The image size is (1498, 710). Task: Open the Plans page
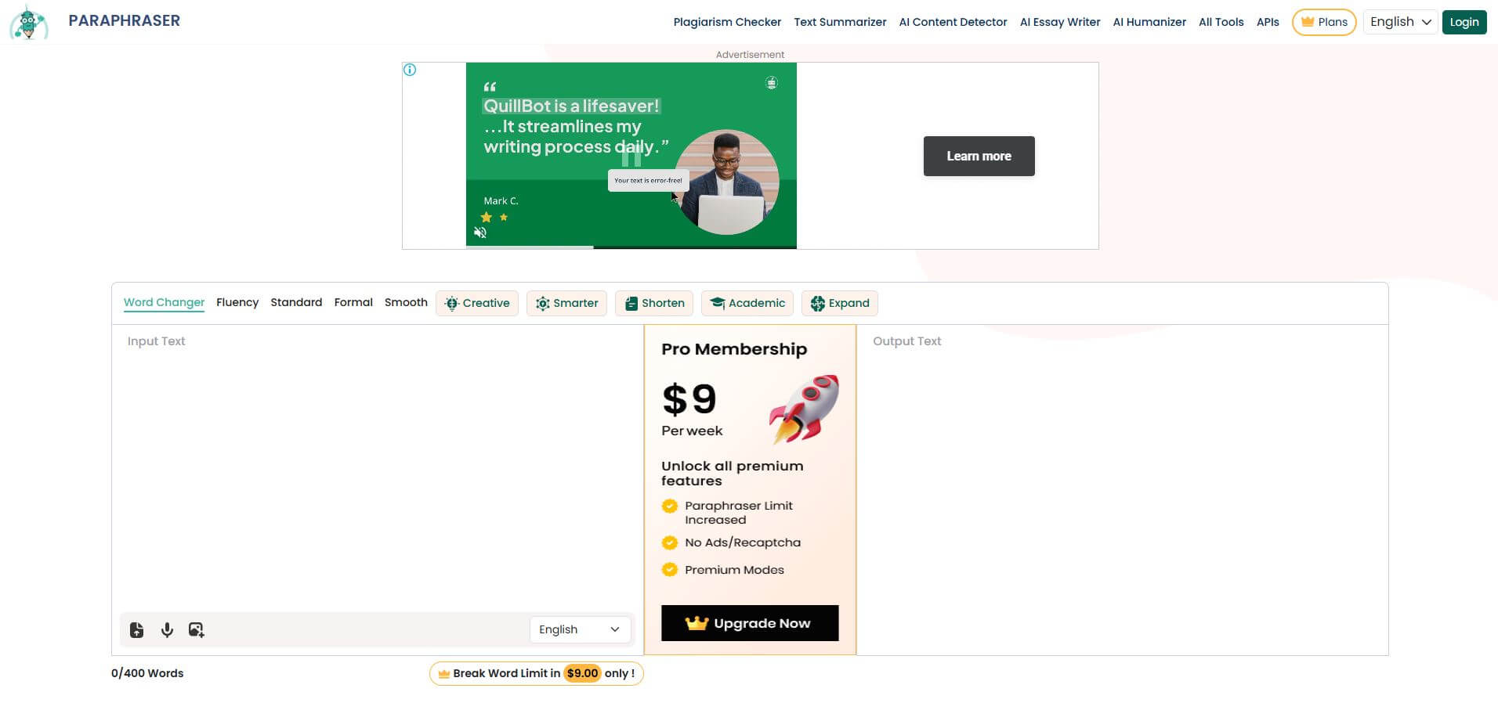(1324, 22)
